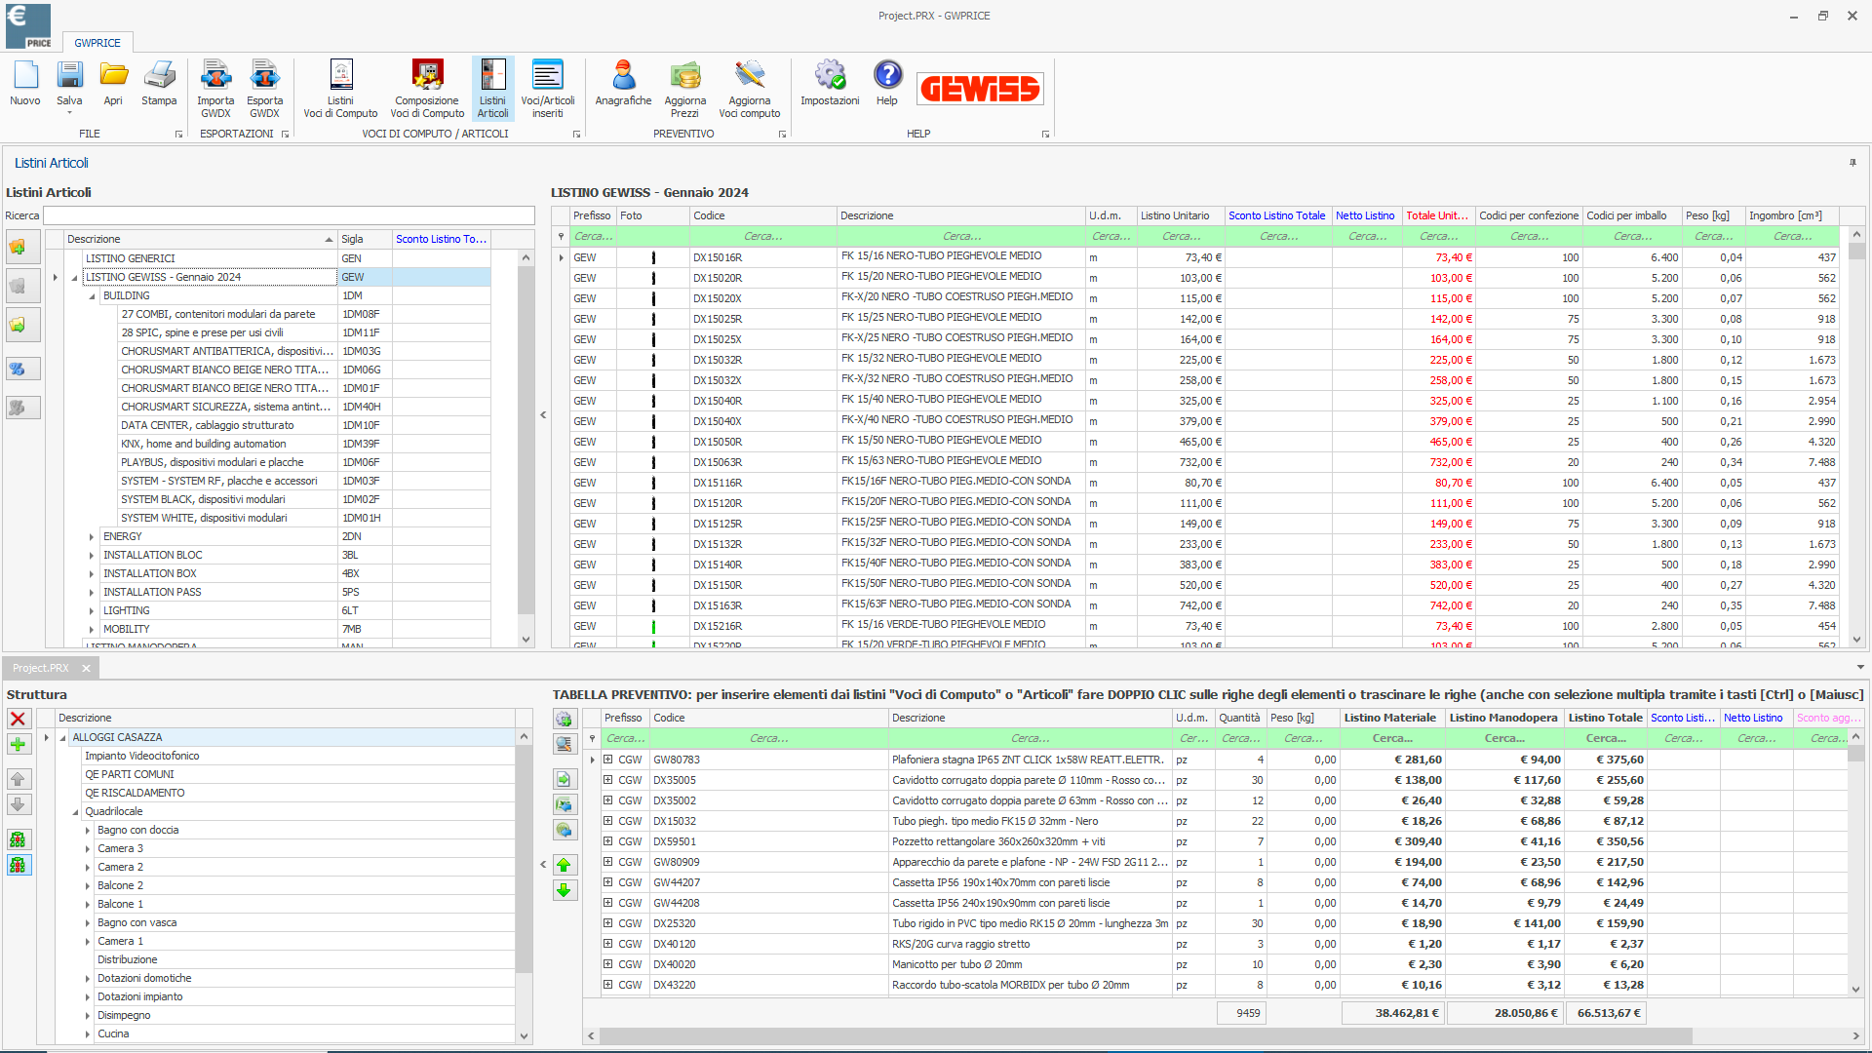The image size is (1872, 1053).
Task: Close the Project.PRX tab
Action: pos(86,668)
